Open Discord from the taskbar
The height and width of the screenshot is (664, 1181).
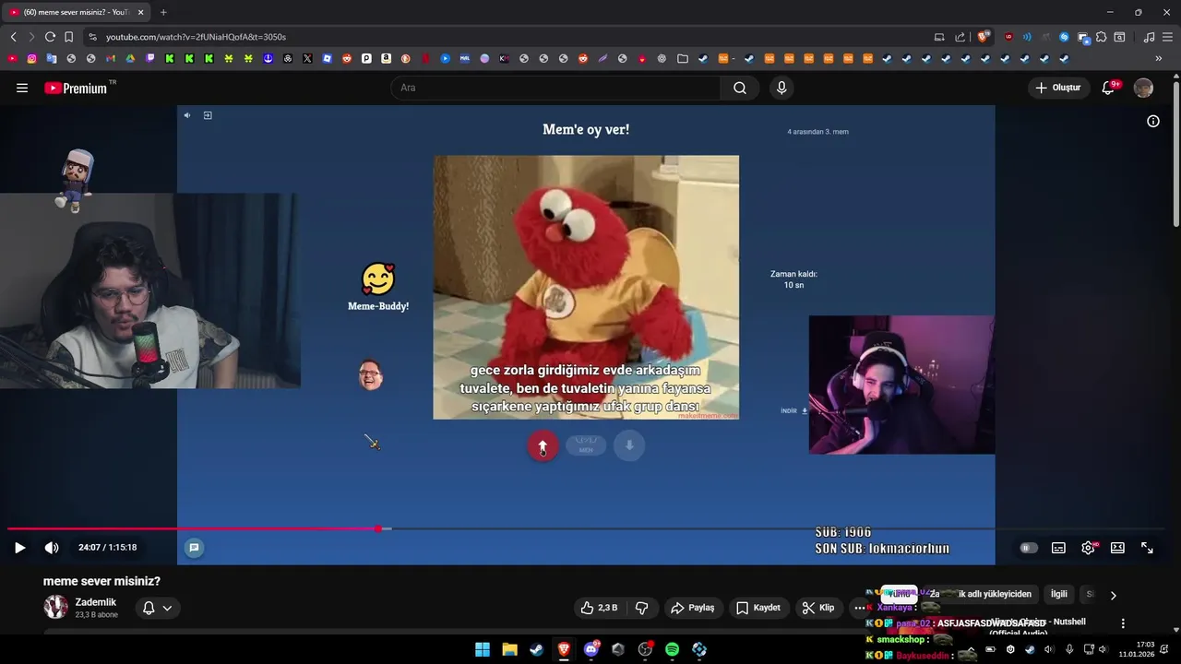pyautogui.click(x=590, y=649)
